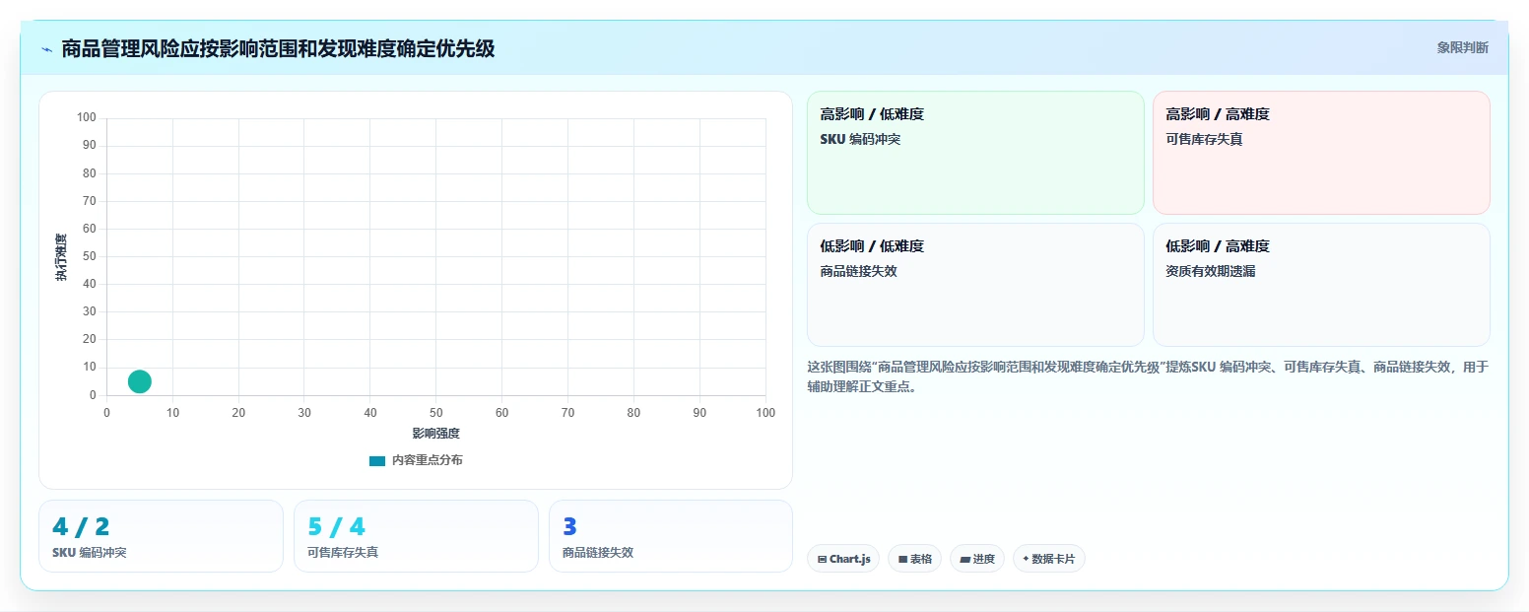Click the 进度 tag chip
The width and height of the screenshot is (1529, 612).
click(977, 559)
